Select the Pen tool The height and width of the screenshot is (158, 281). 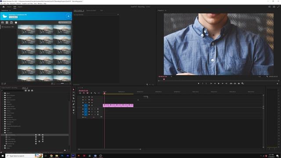click(x=73, y=104)
